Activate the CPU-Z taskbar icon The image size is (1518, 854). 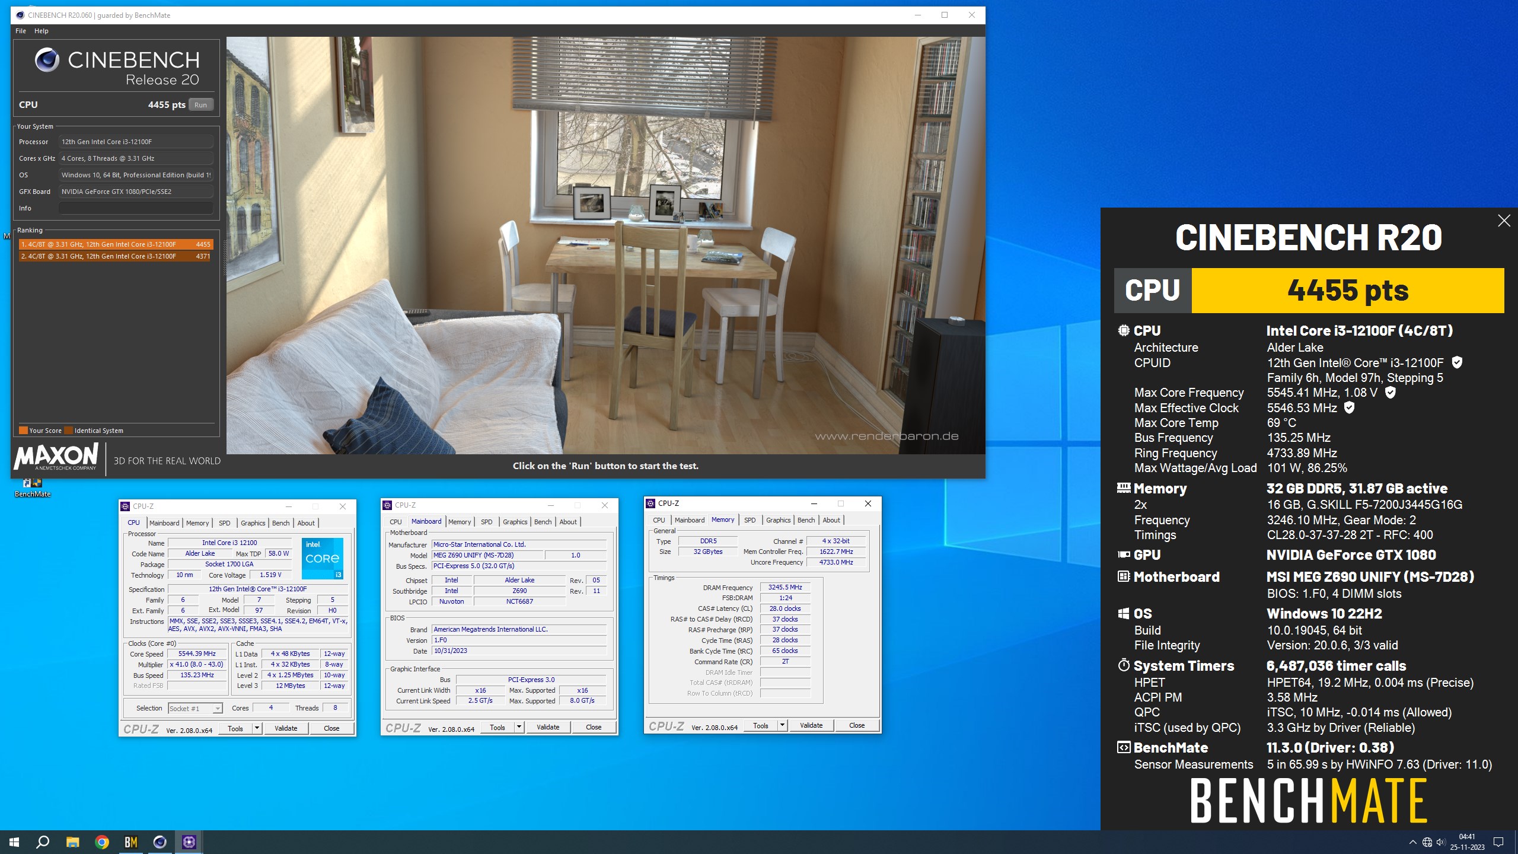coord(189,842)
